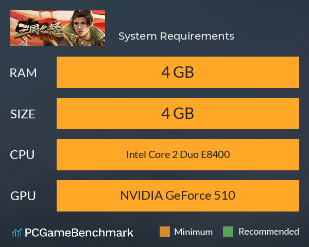The height and width of the screenshot is (247, 309).
Task: Click the RAM row label
Action: 23,73
